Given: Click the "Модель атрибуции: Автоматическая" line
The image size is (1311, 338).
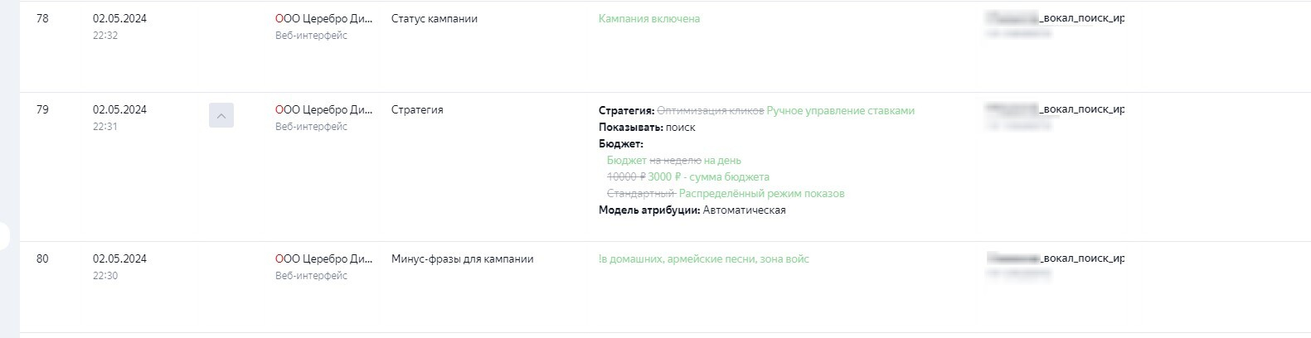Looking at the screenshot, I should pos(692,210).
